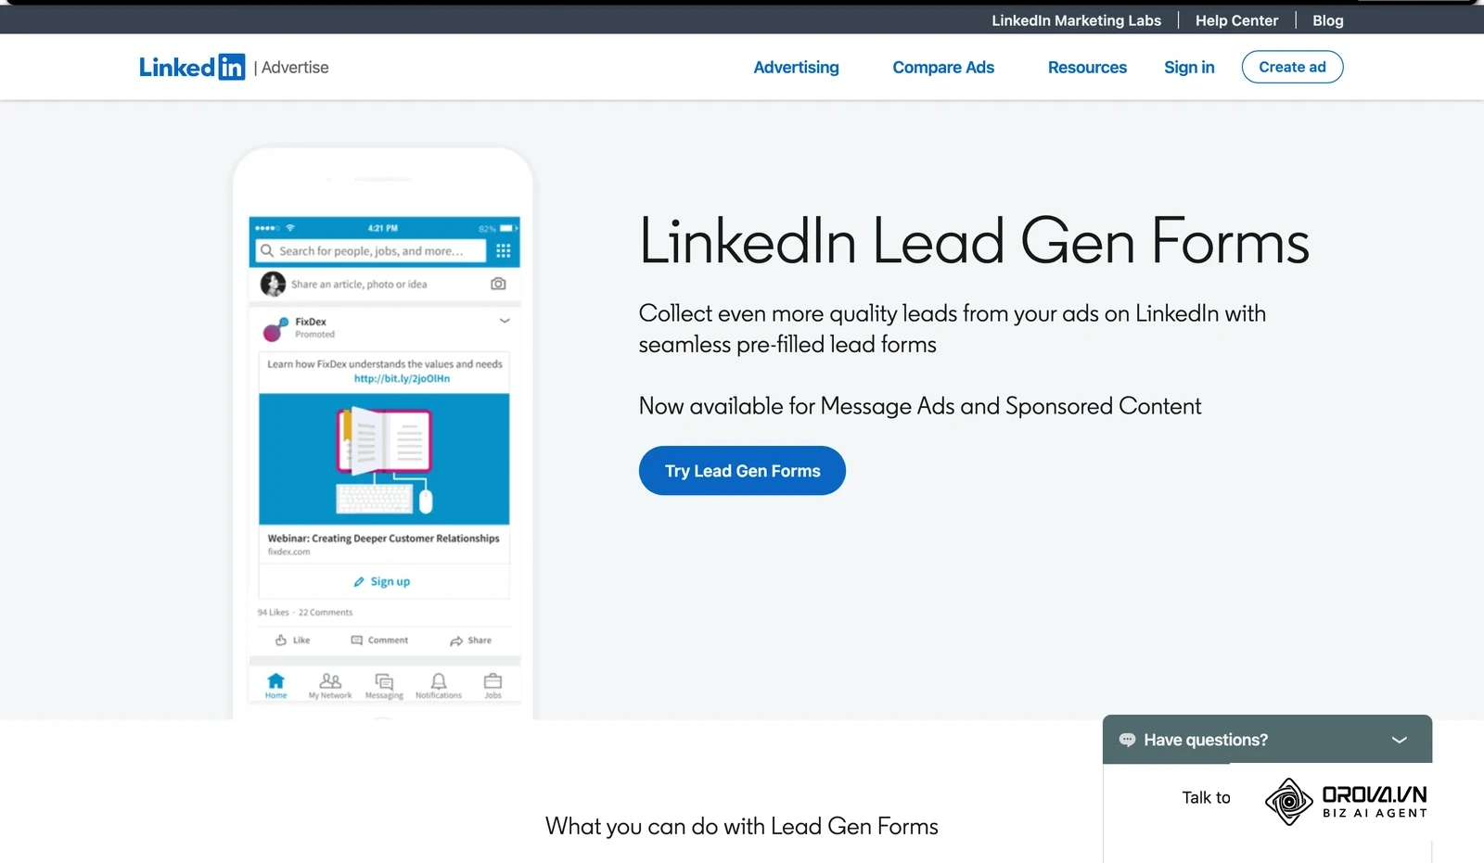Click the bit.ly link in FixDex post

pos(402,379)
